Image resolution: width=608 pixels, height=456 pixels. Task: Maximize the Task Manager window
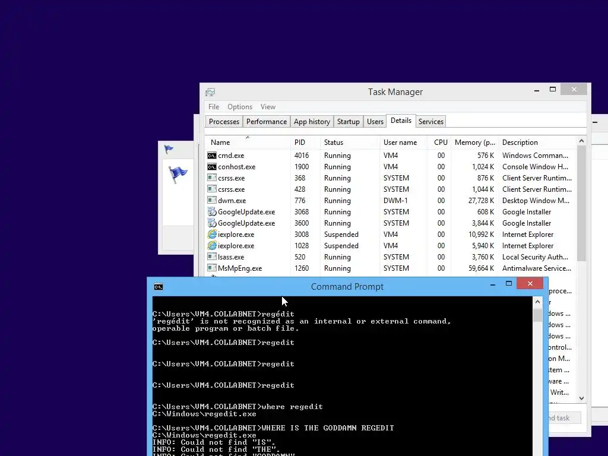[x=553, y=90]
